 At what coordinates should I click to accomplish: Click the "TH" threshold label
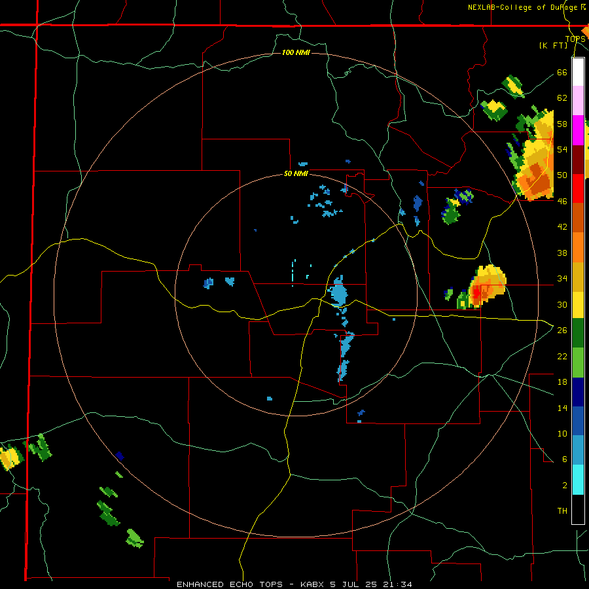[x=562, y=511]
